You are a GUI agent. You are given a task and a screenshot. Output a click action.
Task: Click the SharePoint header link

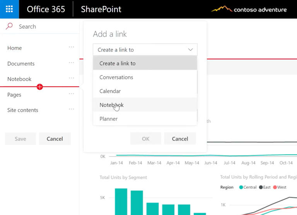point(101,9)
